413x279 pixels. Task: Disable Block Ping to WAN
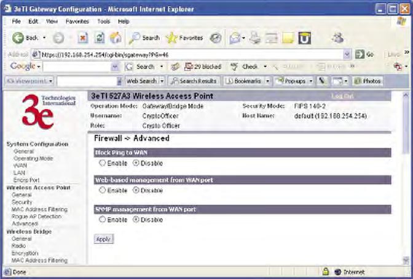(x=136, y=163)
